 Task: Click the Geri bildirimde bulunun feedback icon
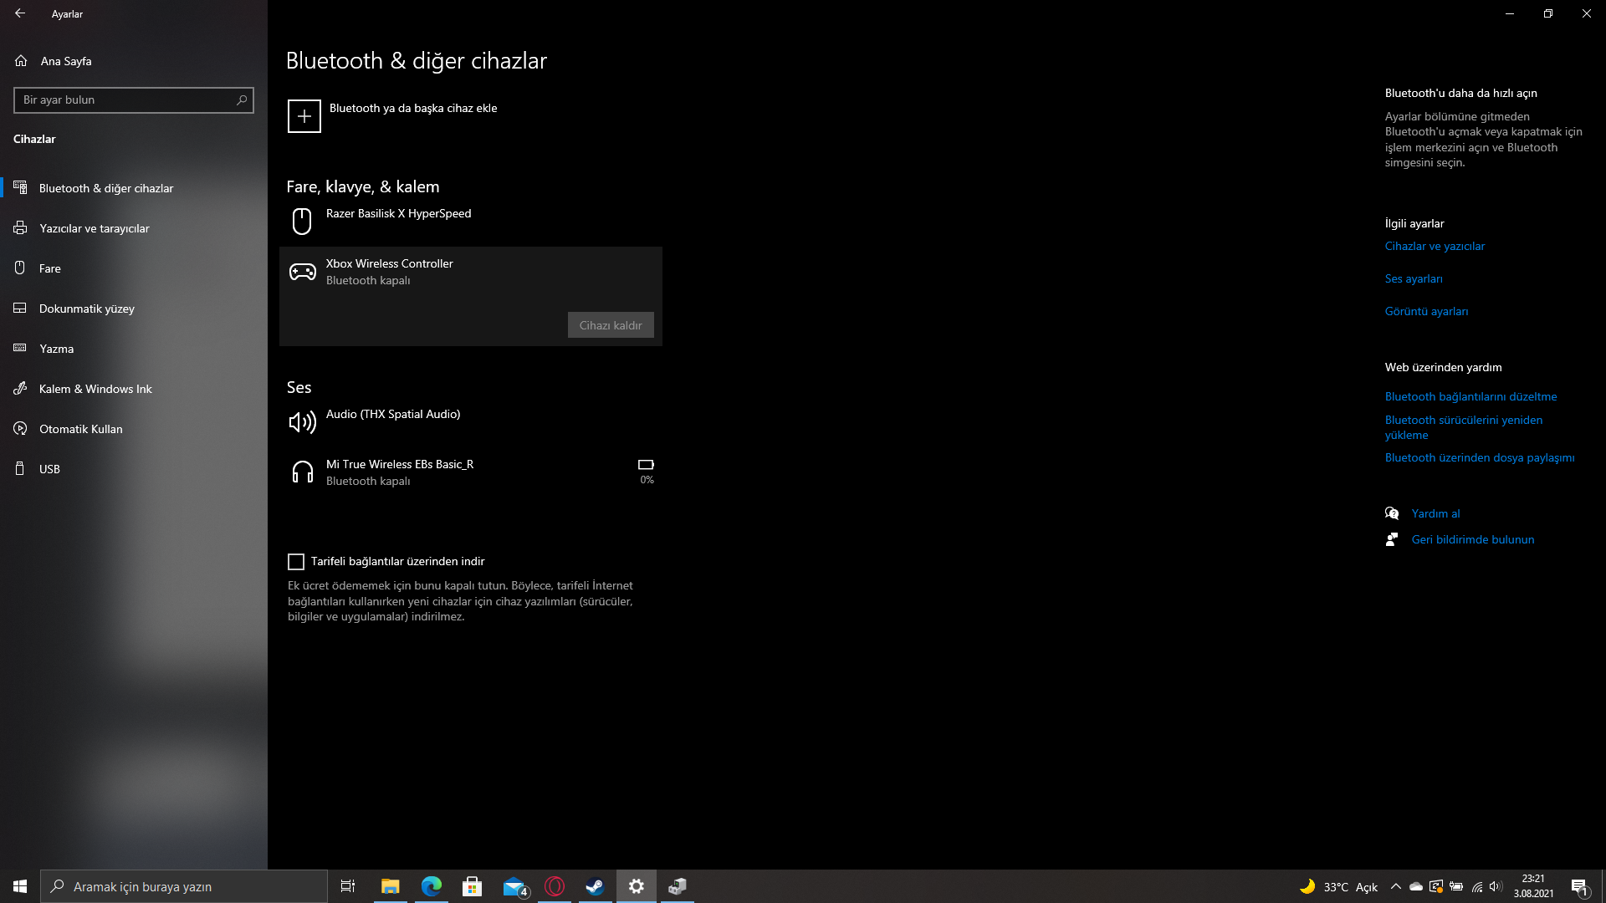[x=1392, y=539]
